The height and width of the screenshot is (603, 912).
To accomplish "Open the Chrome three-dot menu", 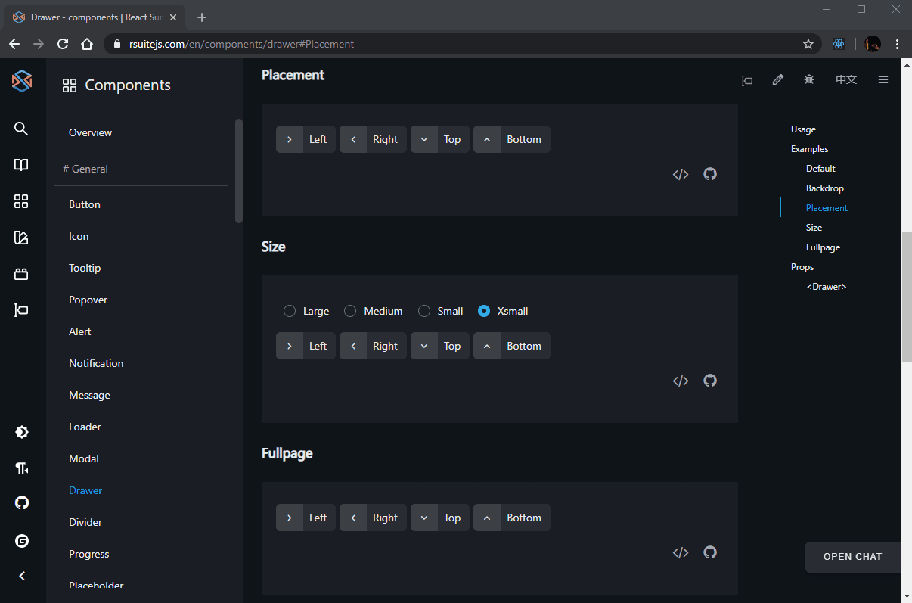I will [x=897, y=44].
